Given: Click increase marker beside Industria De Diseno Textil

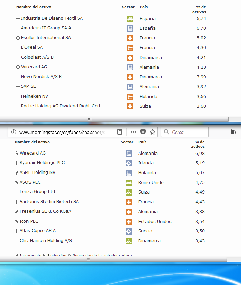Looking at the screenshot, I should [18, 19].
